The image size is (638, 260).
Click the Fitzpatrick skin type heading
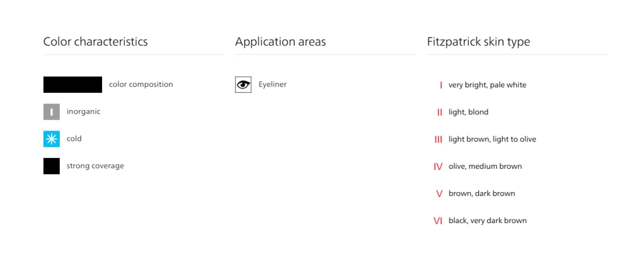pyautogui.click(x=478, y=42)
